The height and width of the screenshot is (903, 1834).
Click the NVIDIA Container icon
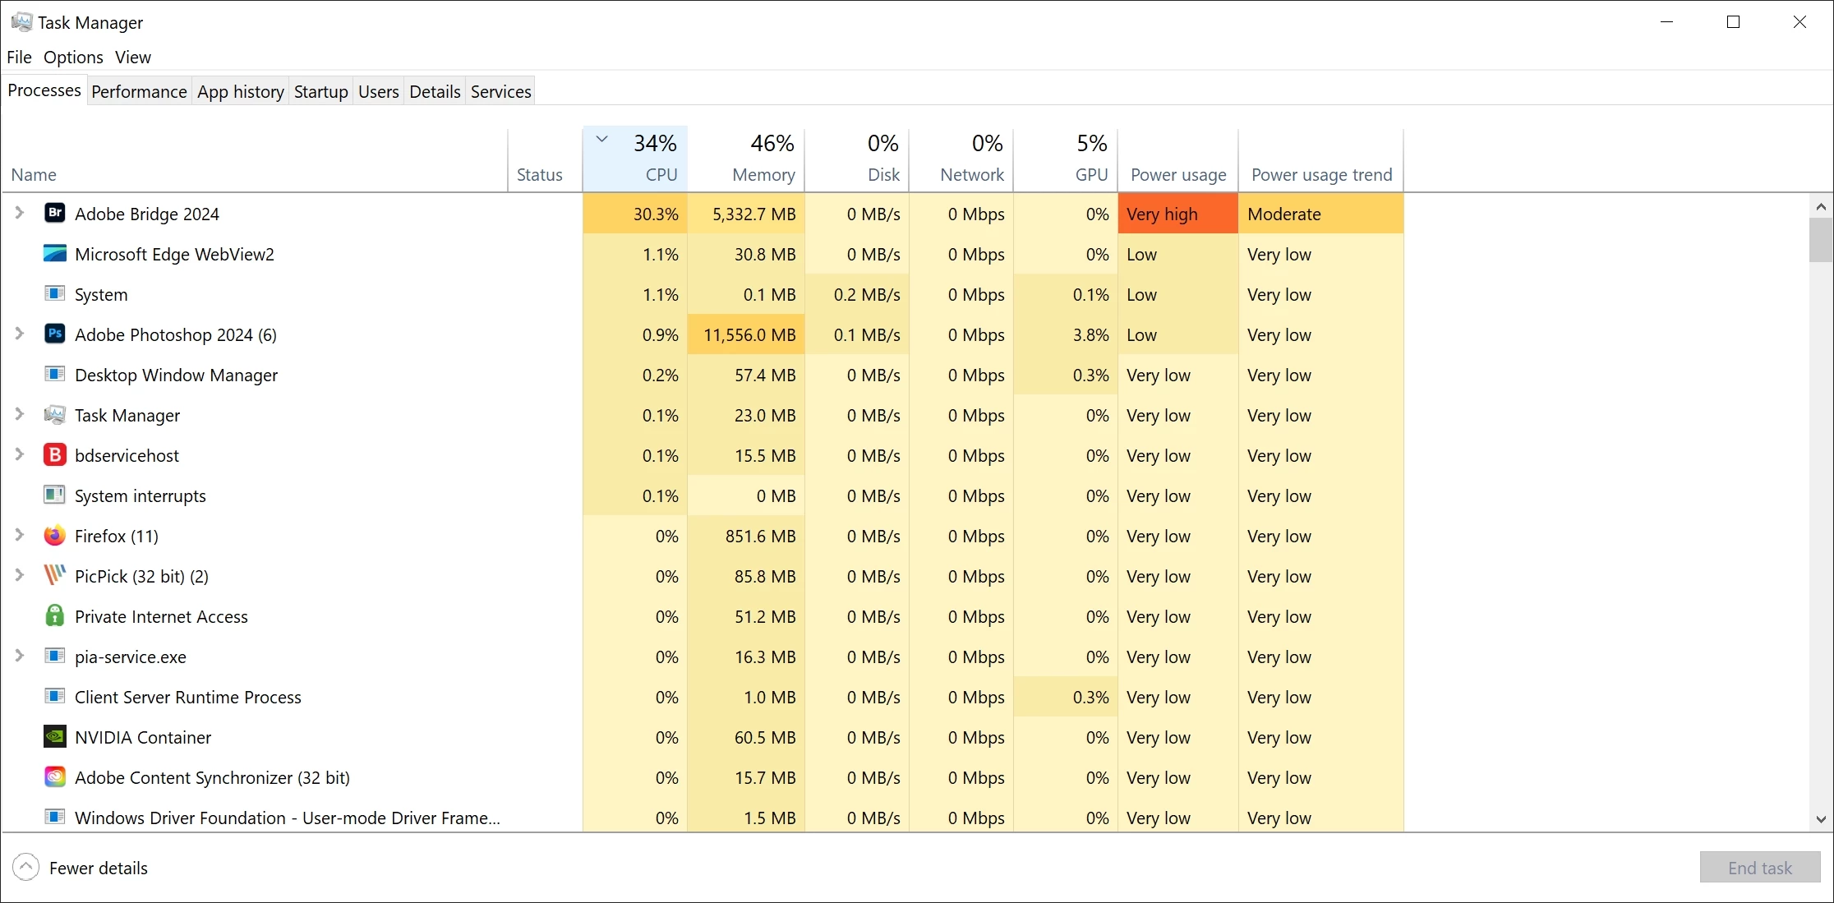pos(54,737)
